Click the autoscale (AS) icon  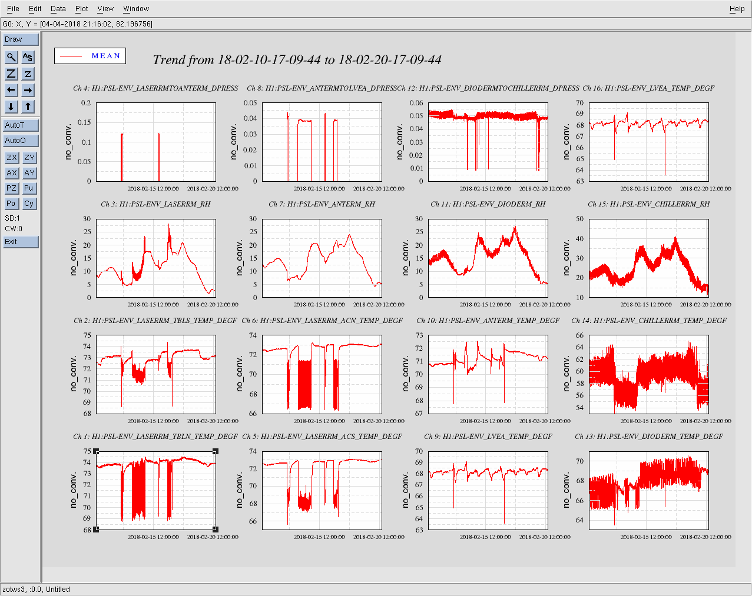[28, 57]
